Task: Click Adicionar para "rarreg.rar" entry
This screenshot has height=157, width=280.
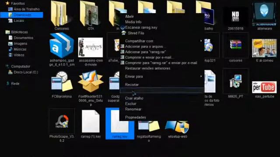Action: [145, 52]
